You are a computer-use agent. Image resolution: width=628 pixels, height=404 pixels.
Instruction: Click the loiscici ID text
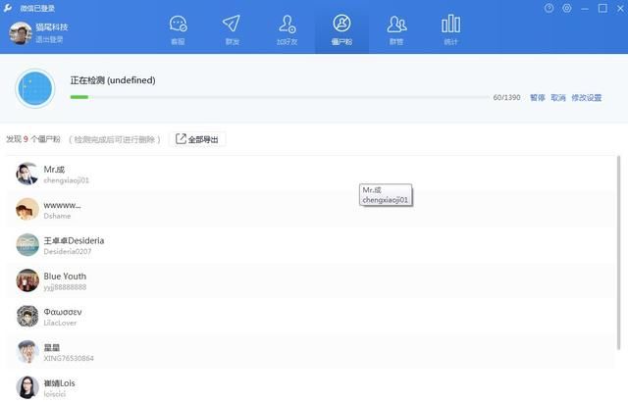(x=55, y=394)
